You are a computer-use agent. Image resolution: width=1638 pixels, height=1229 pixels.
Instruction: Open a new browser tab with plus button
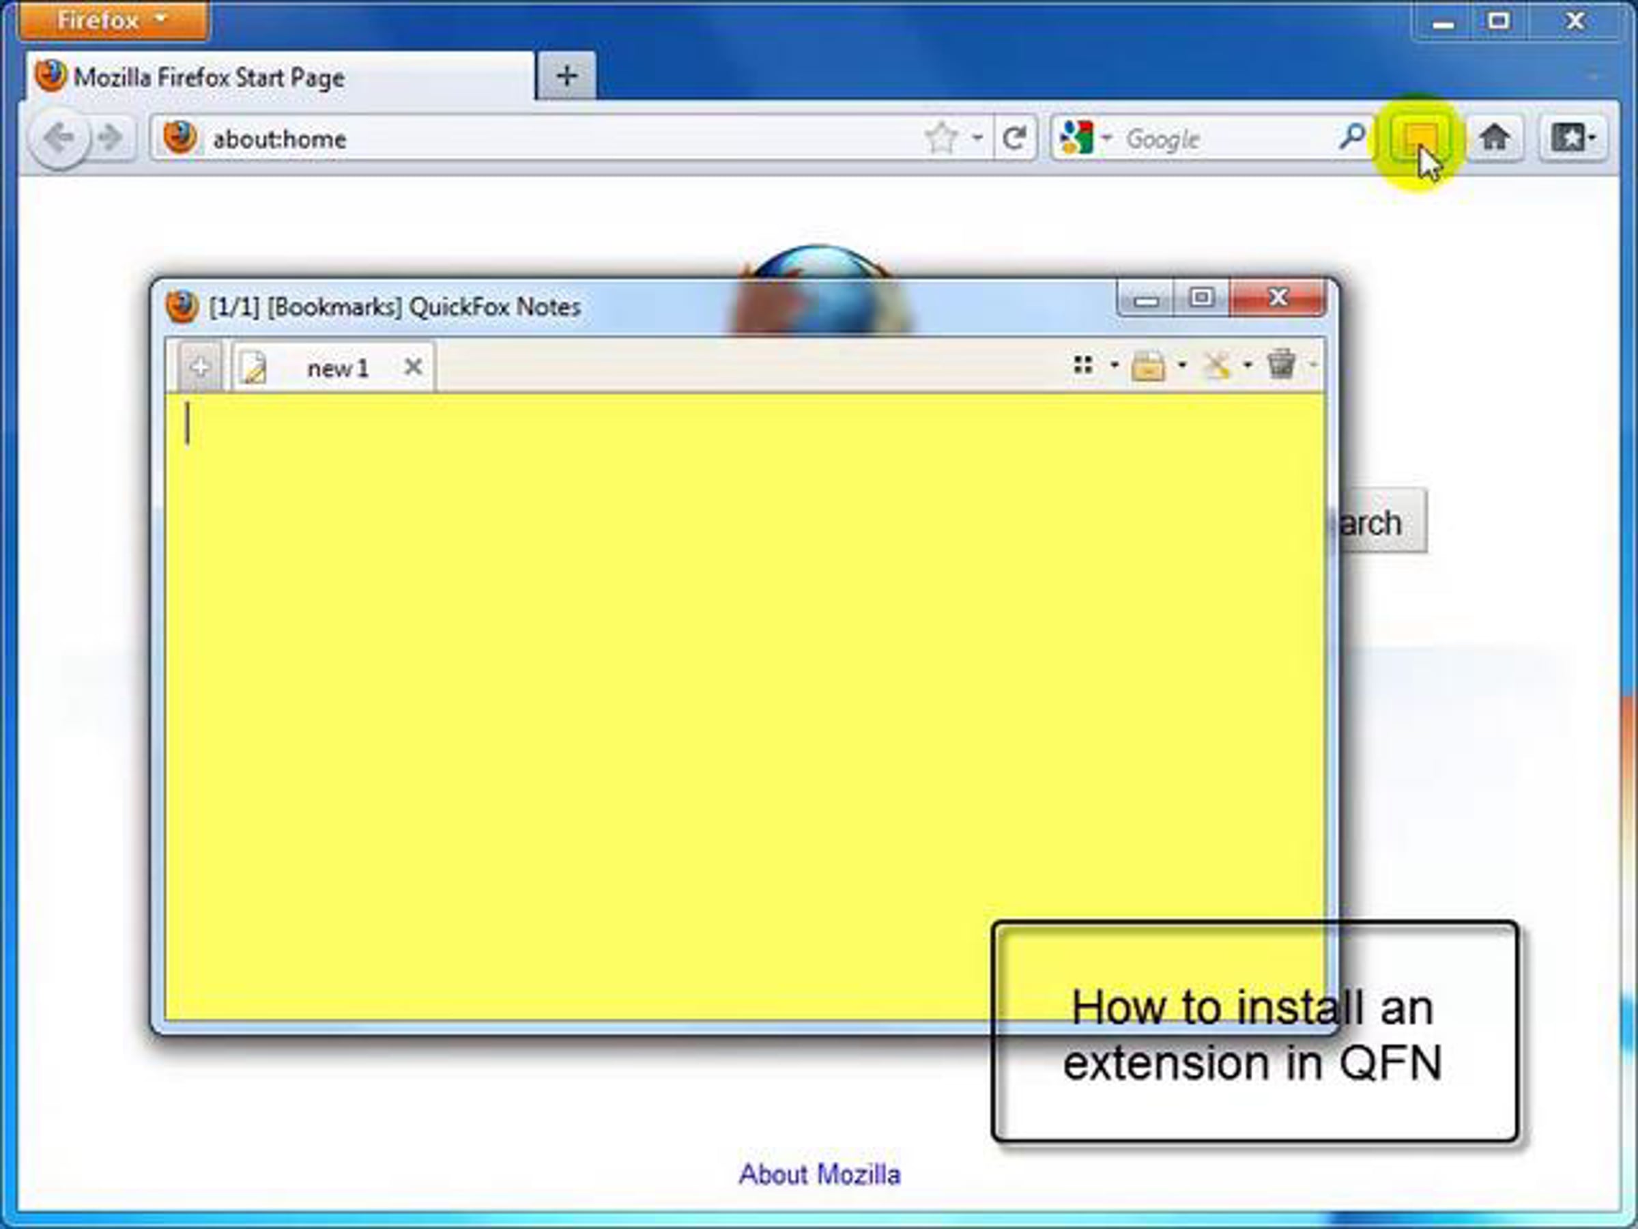(x=566, y=76)
